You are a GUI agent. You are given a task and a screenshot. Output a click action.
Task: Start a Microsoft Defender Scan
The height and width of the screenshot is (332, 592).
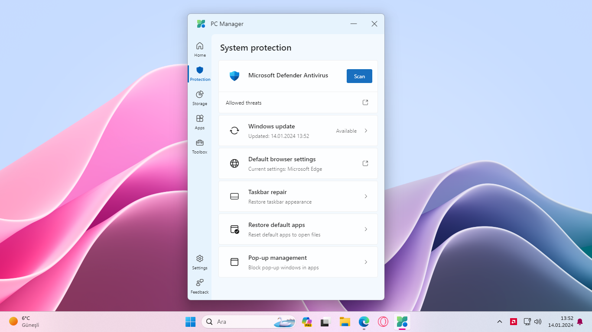click(359, 76)
